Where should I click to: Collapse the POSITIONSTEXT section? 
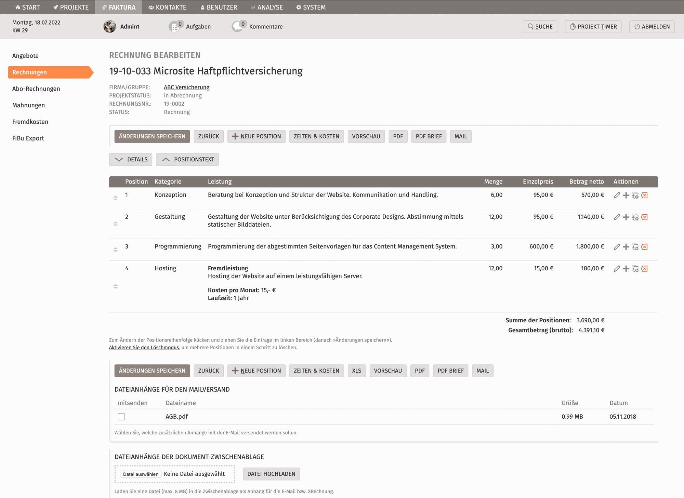(x=187, y=160)
